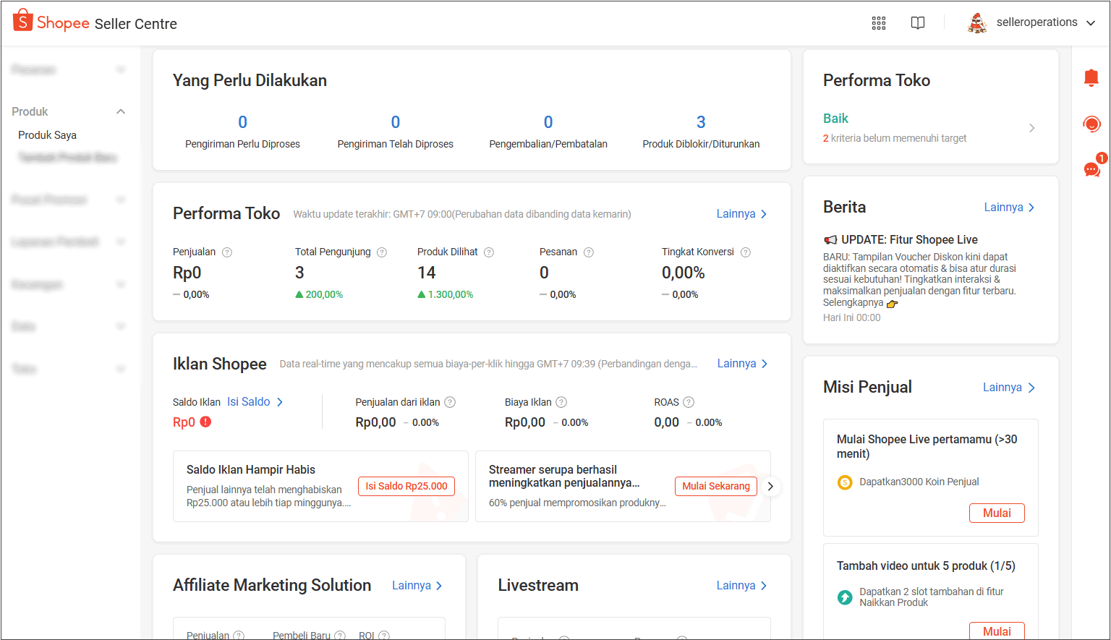
Task: Open the apps grid menu icon
Action: (879, 23)
